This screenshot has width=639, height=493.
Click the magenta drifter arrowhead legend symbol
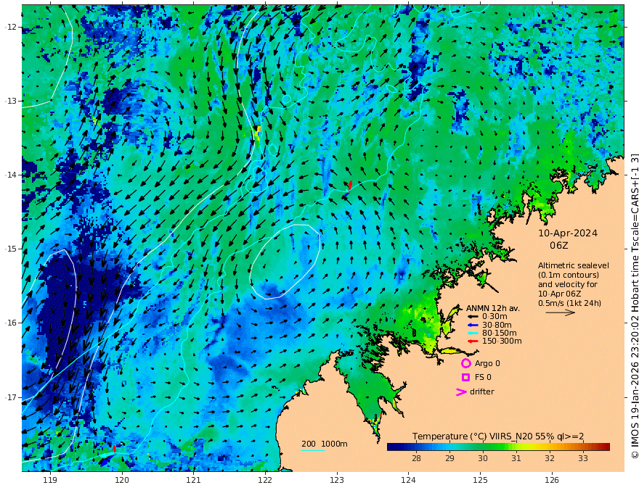pos(461,391)
